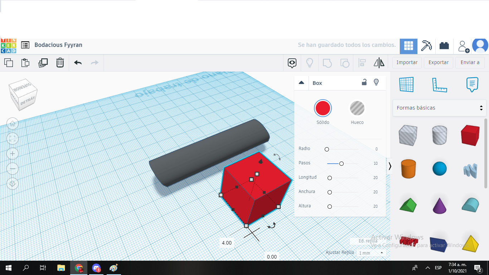Screen dimensions: 489x275
Task: Ungroup the shapes
Action: point(345,63)
